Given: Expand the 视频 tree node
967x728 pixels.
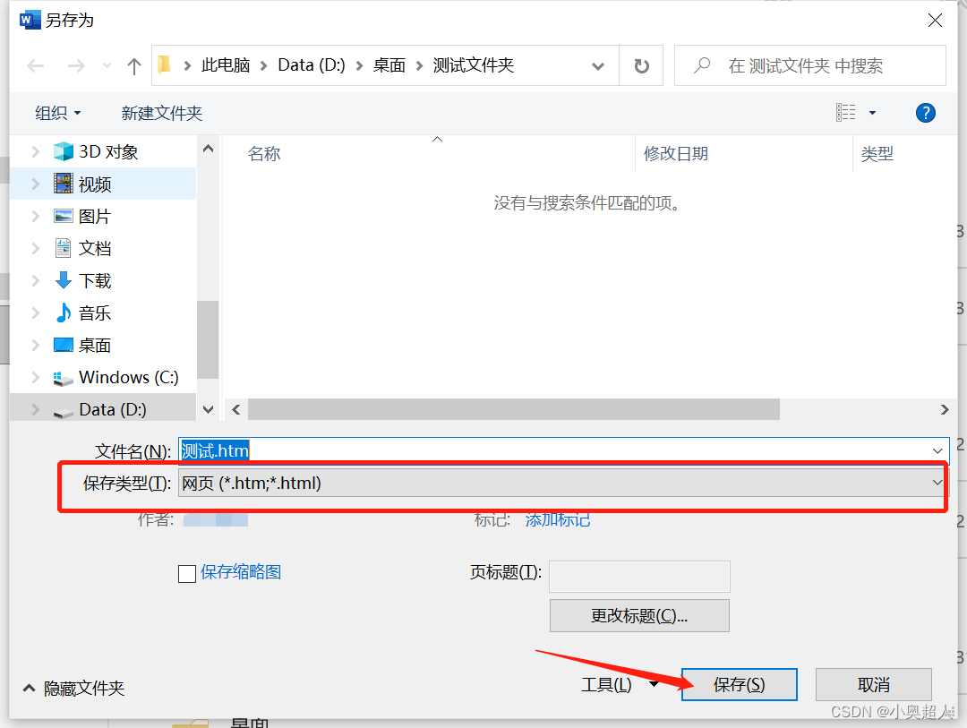Looking at the screenshot, I should [35, 184].
